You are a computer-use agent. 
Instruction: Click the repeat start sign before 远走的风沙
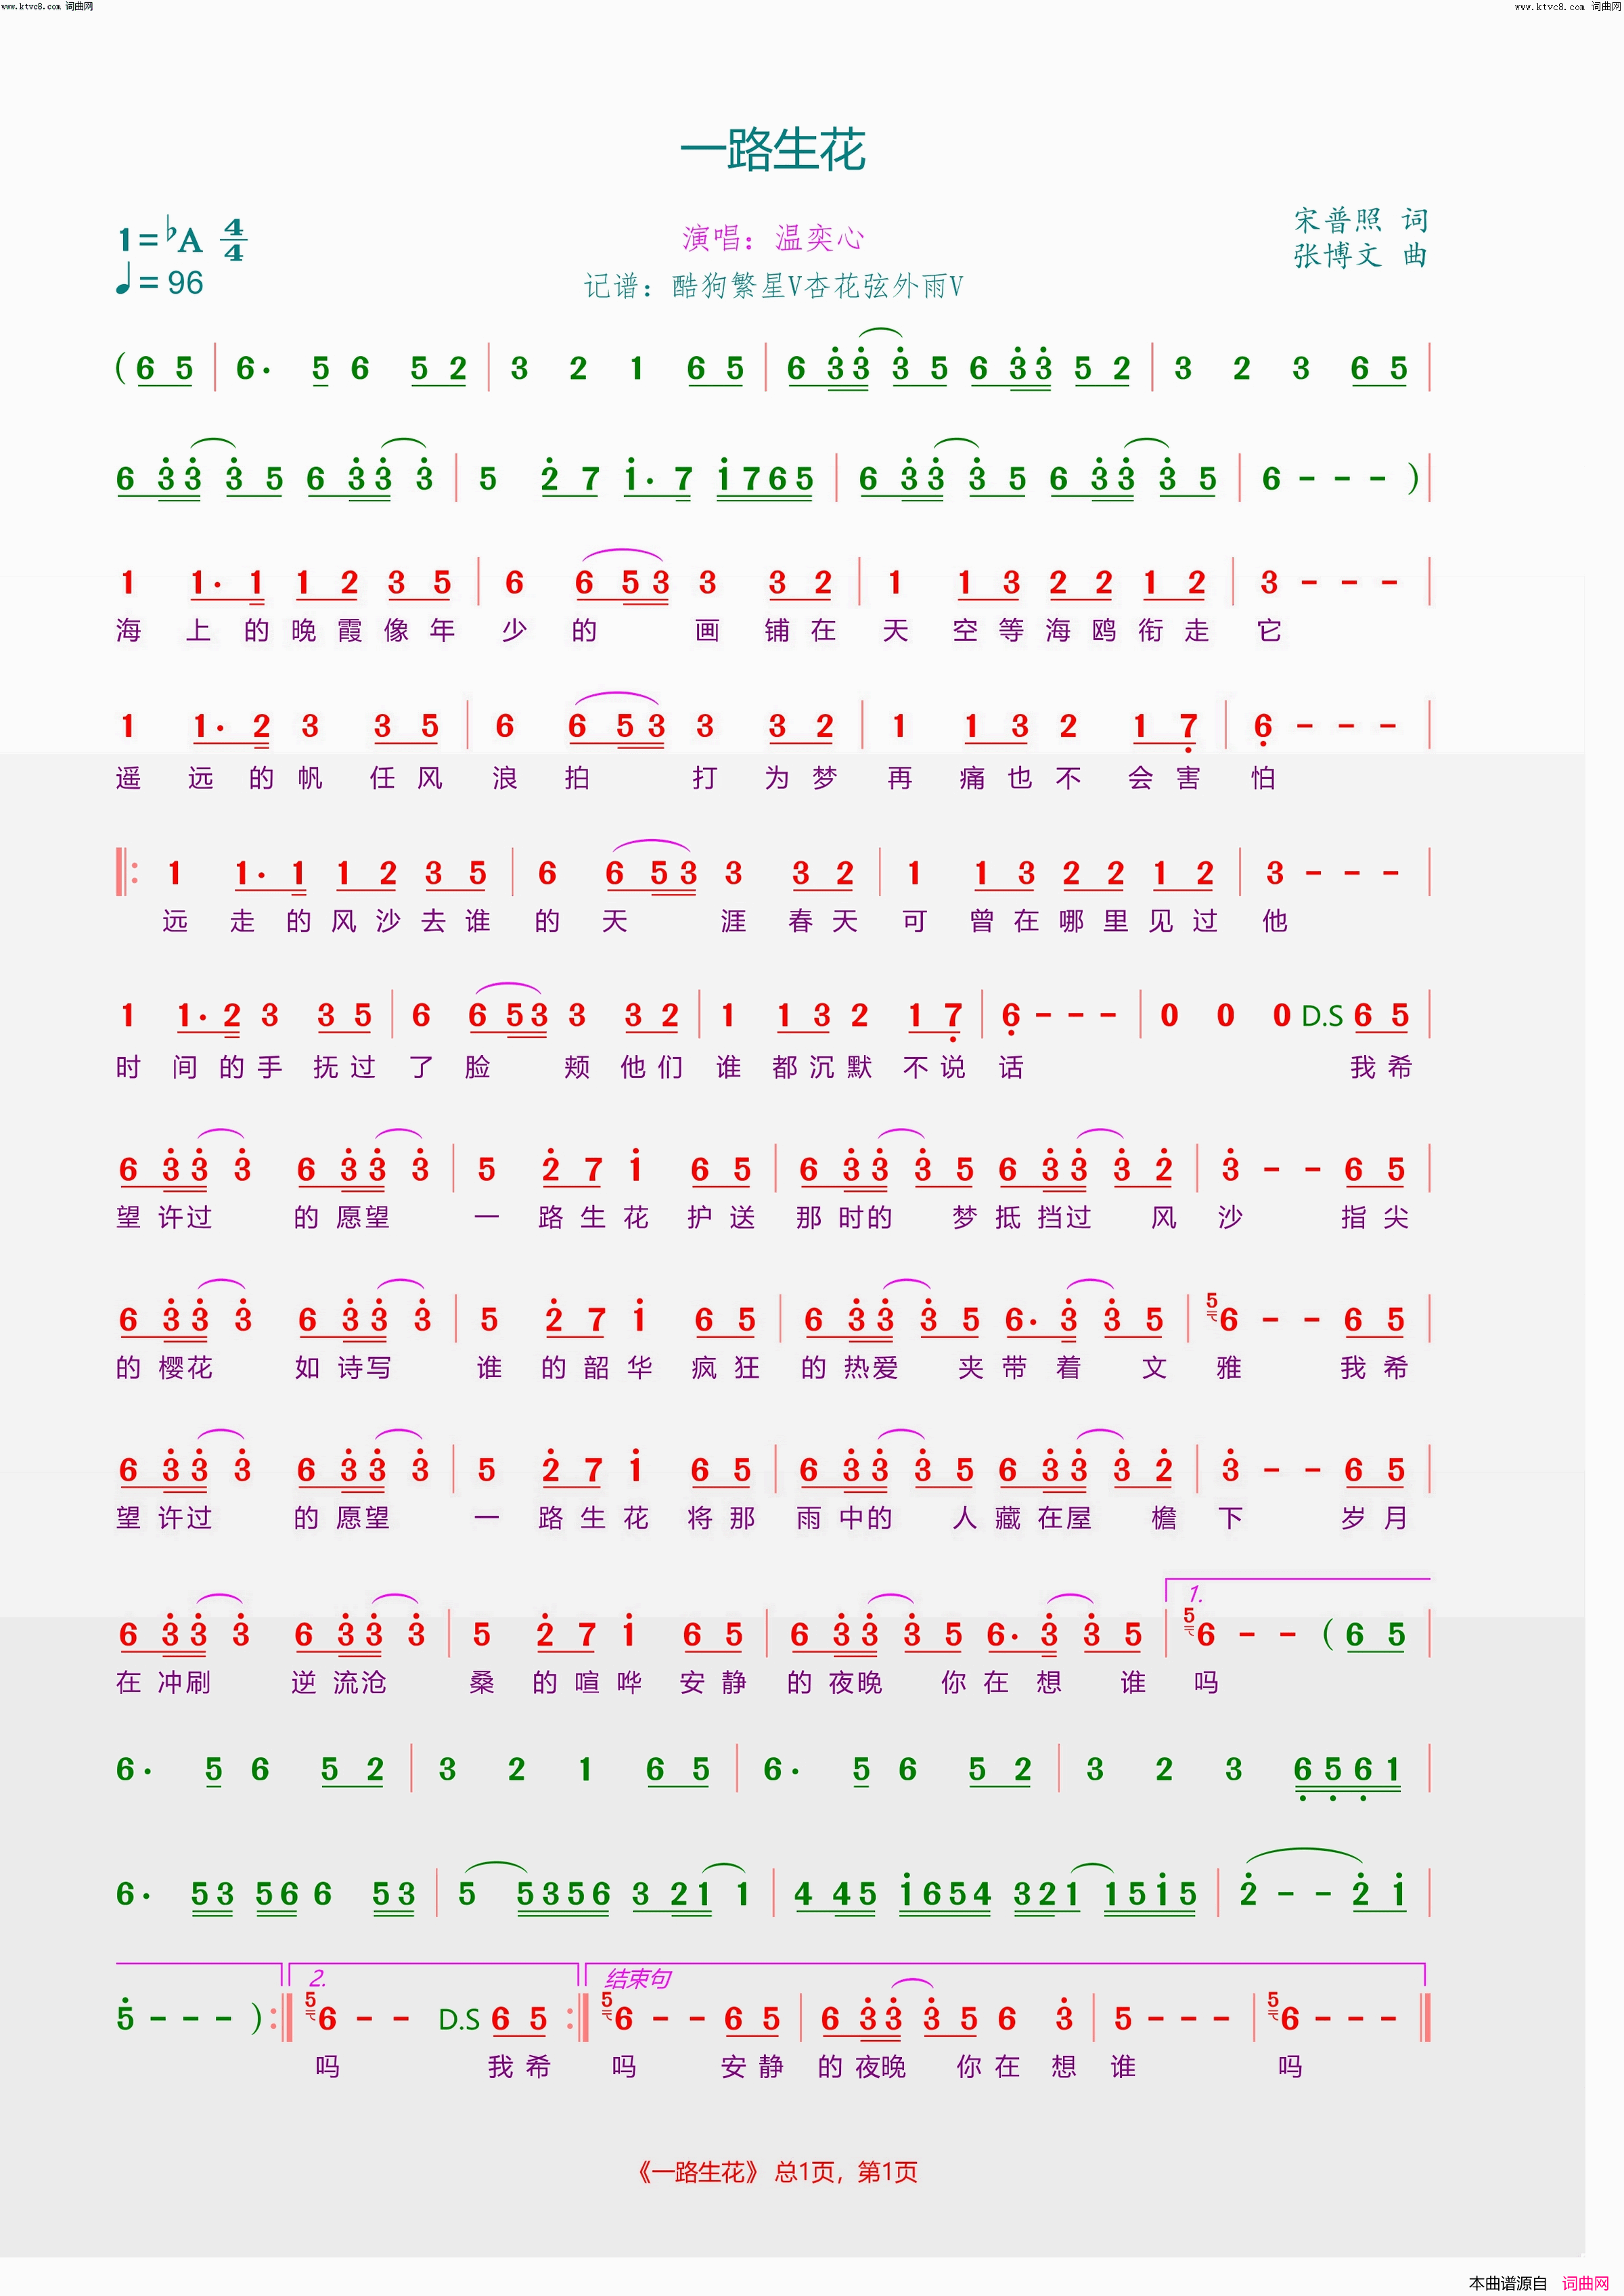click(126, 873)
